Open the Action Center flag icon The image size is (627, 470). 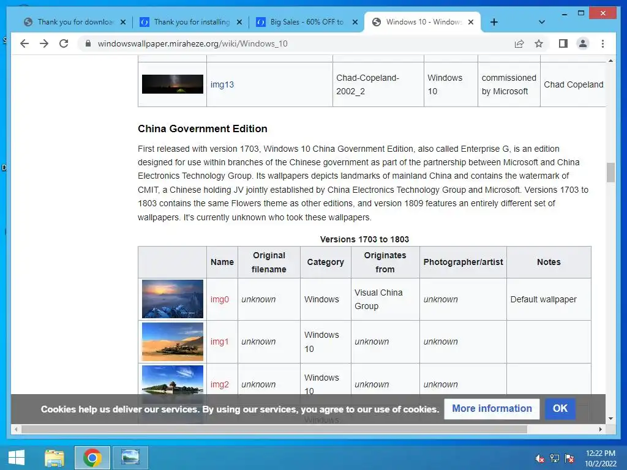(569, 458)
